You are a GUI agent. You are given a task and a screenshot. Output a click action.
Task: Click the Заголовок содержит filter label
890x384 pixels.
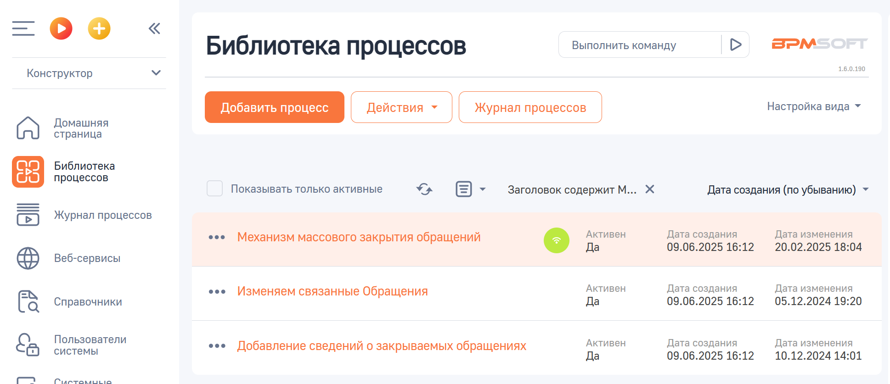point(572,189)
